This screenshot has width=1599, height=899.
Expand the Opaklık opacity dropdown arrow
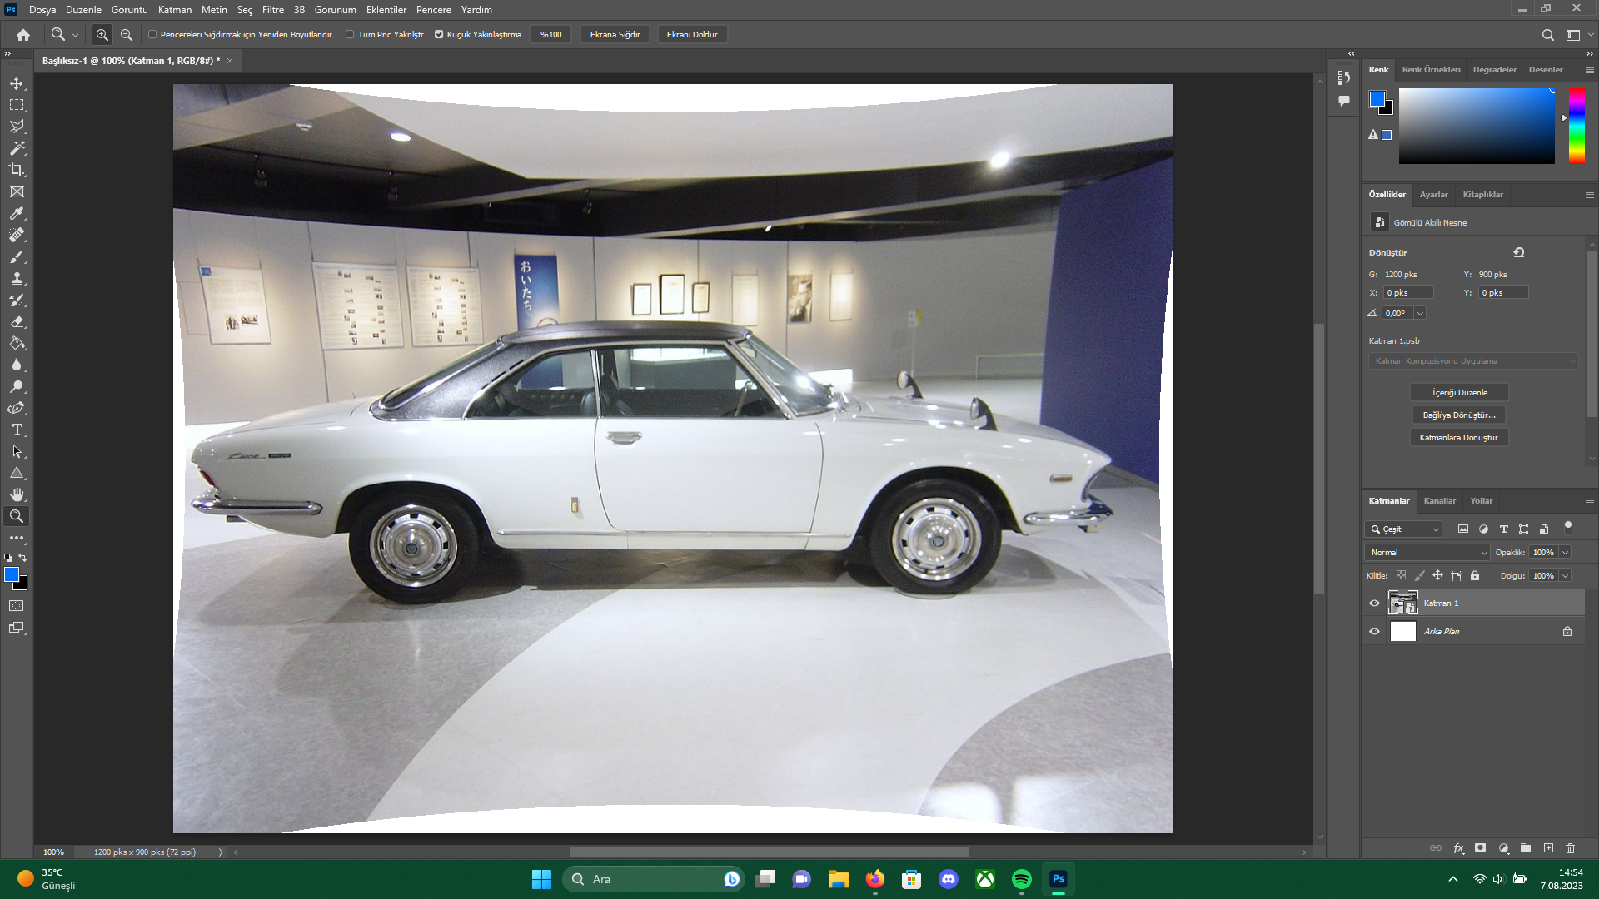[1565, 552]
